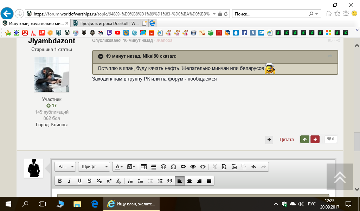Open the Jlyambdazont username profile link
Viewport: 360px width, 211px height.
coord(52,41)
